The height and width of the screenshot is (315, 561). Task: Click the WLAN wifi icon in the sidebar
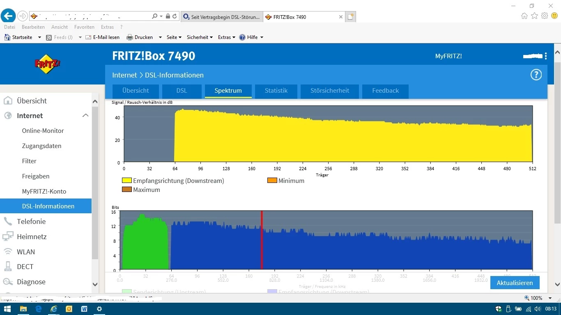pyautogui.click(x=8, y=252)
